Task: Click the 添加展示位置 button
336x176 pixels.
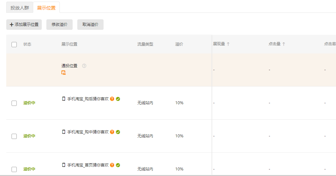Action: 24,25
